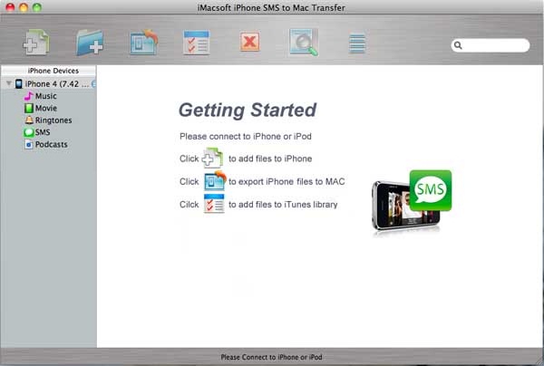Click 'to add files to iTunes library' text
The height and width of the screenshot is (366, 544).
[283, 205]
